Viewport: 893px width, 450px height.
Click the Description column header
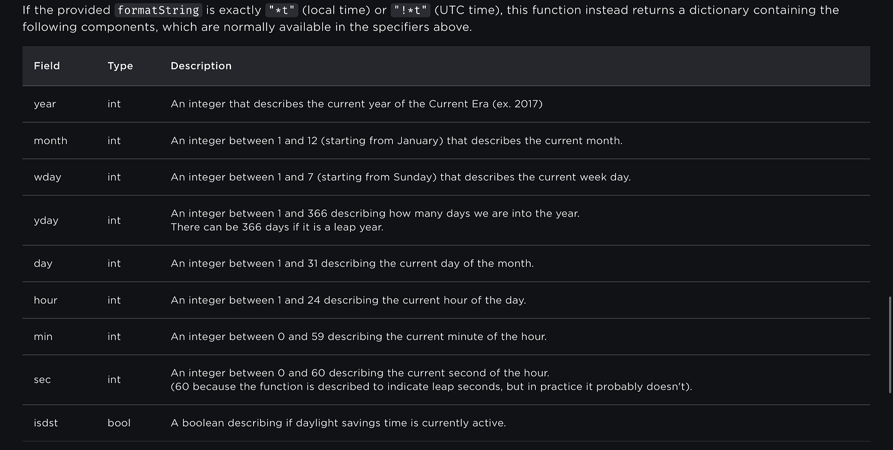point(201,66)
